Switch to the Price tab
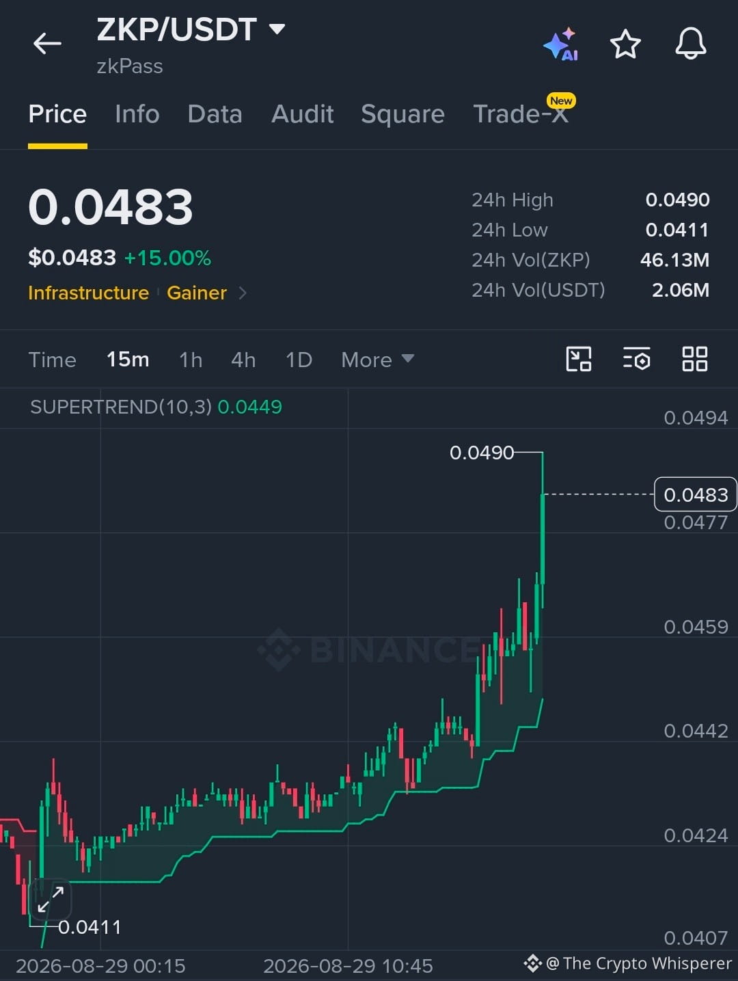Viewport: 738px width, 981px height. (x=57, y=114)
